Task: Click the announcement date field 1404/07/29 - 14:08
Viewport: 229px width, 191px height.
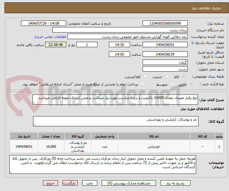Action: tap(44, 23)
